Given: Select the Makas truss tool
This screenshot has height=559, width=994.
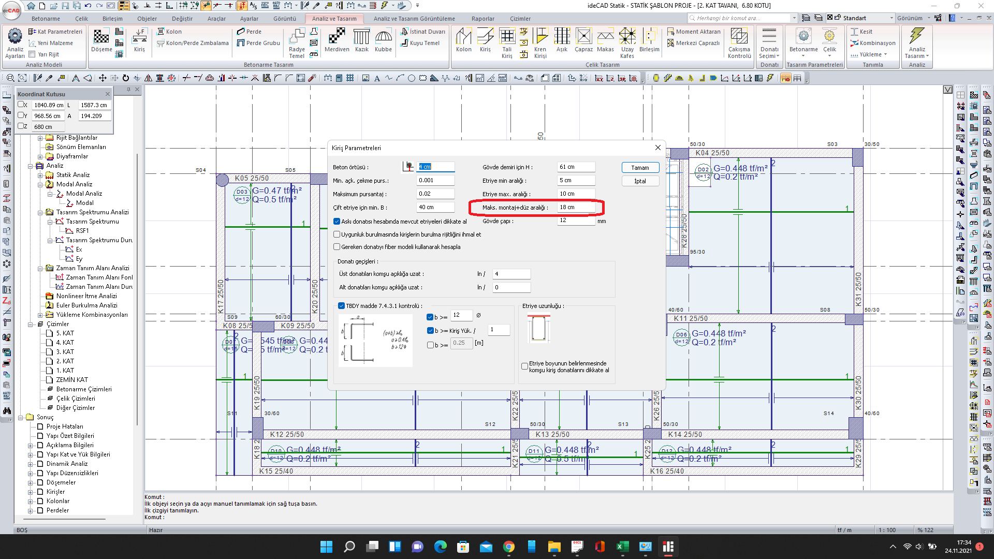Looking at the screenshot, I should (605, 40).
